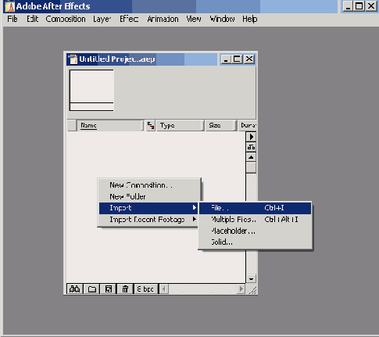
Task: Click the horizontal scrollbar right arrow
Action: tap(241, 289)
